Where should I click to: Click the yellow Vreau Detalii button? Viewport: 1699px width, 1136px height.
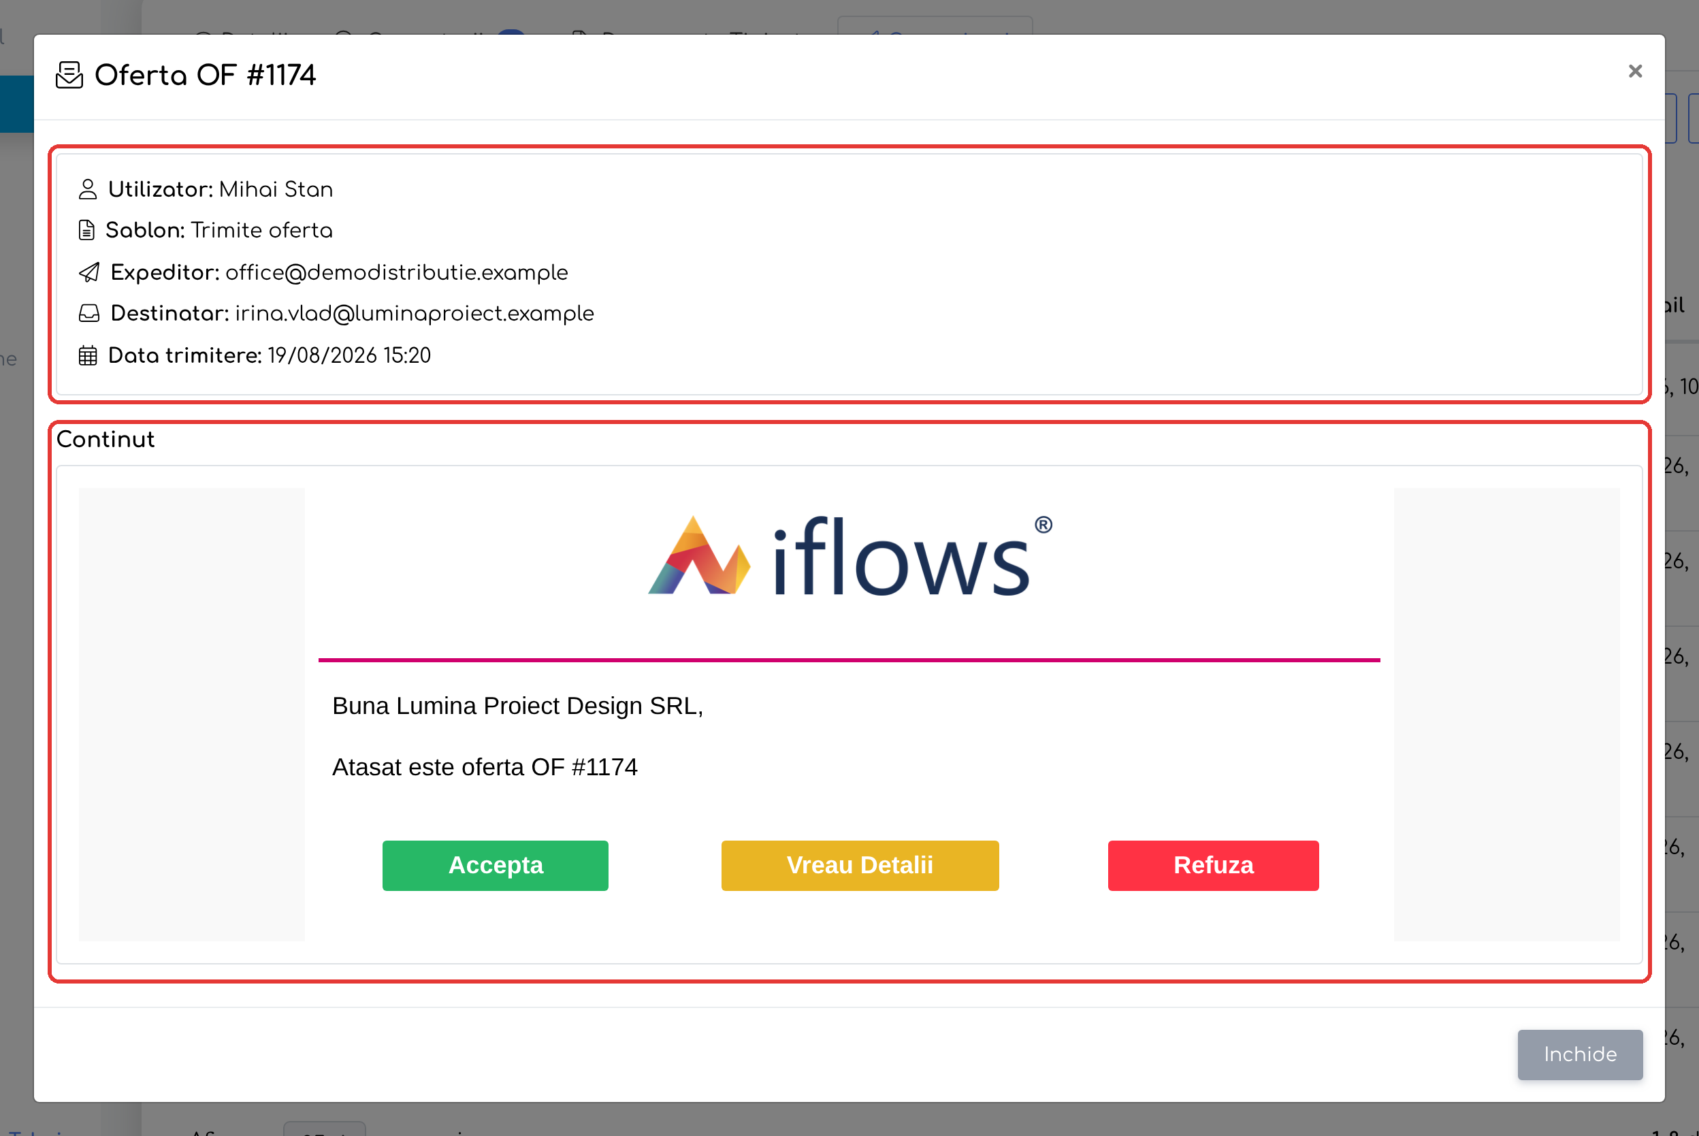click(860, 865)
